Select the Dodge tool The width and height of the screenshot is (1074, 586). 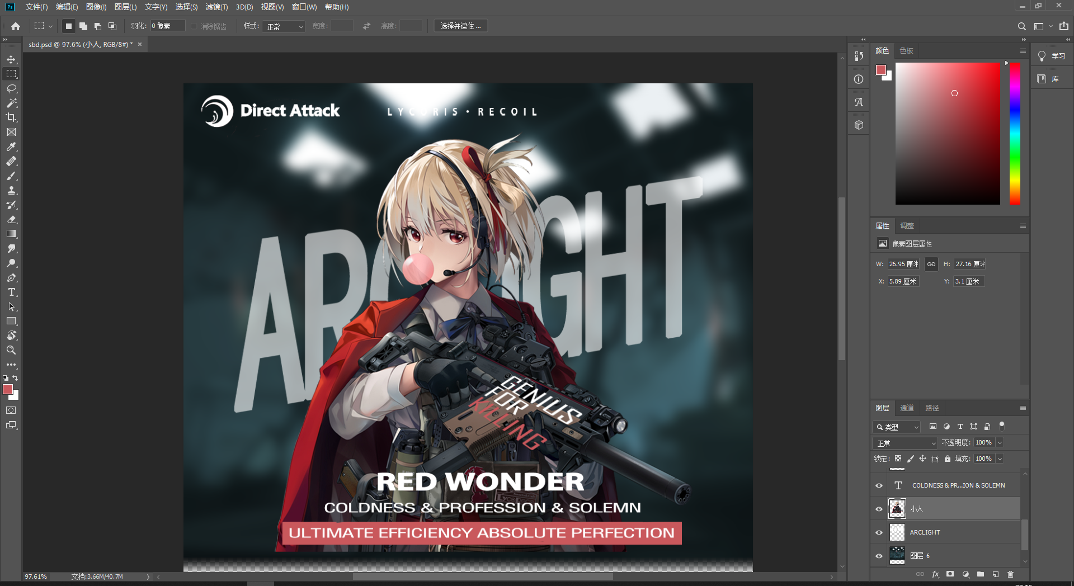[x=11, y=263]
